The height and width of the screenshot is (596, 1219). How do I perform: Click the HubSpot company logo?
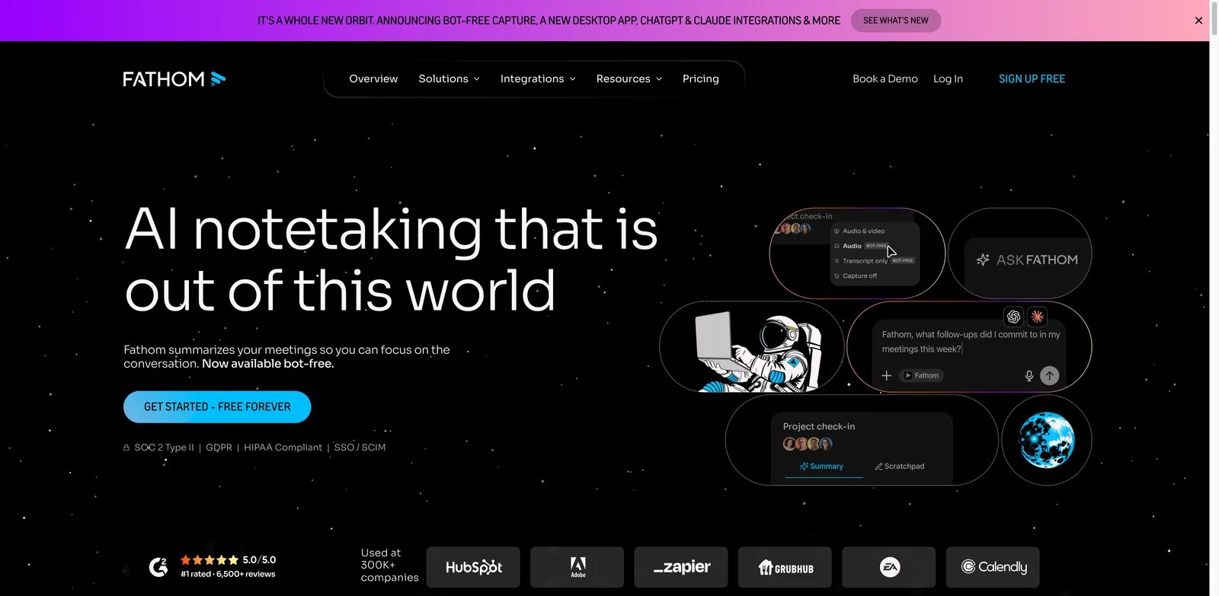coord(473,567)
